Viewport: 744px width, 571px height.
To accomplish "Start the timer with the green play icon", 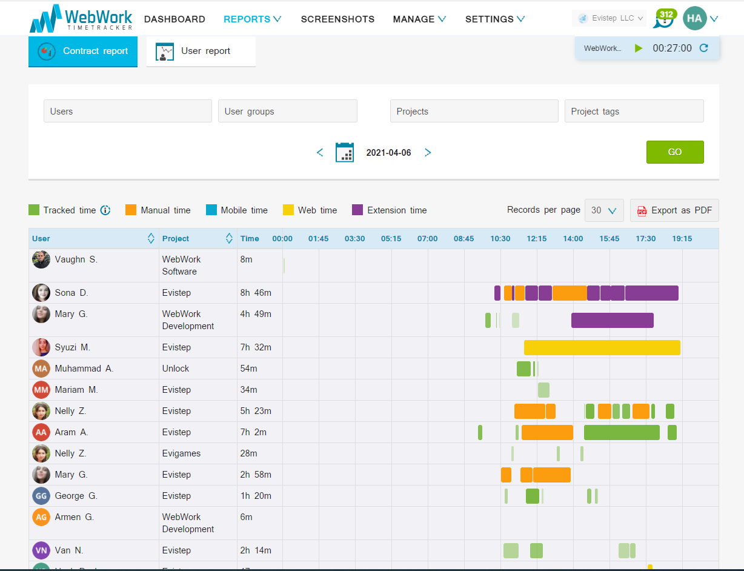I will [639, 48].
